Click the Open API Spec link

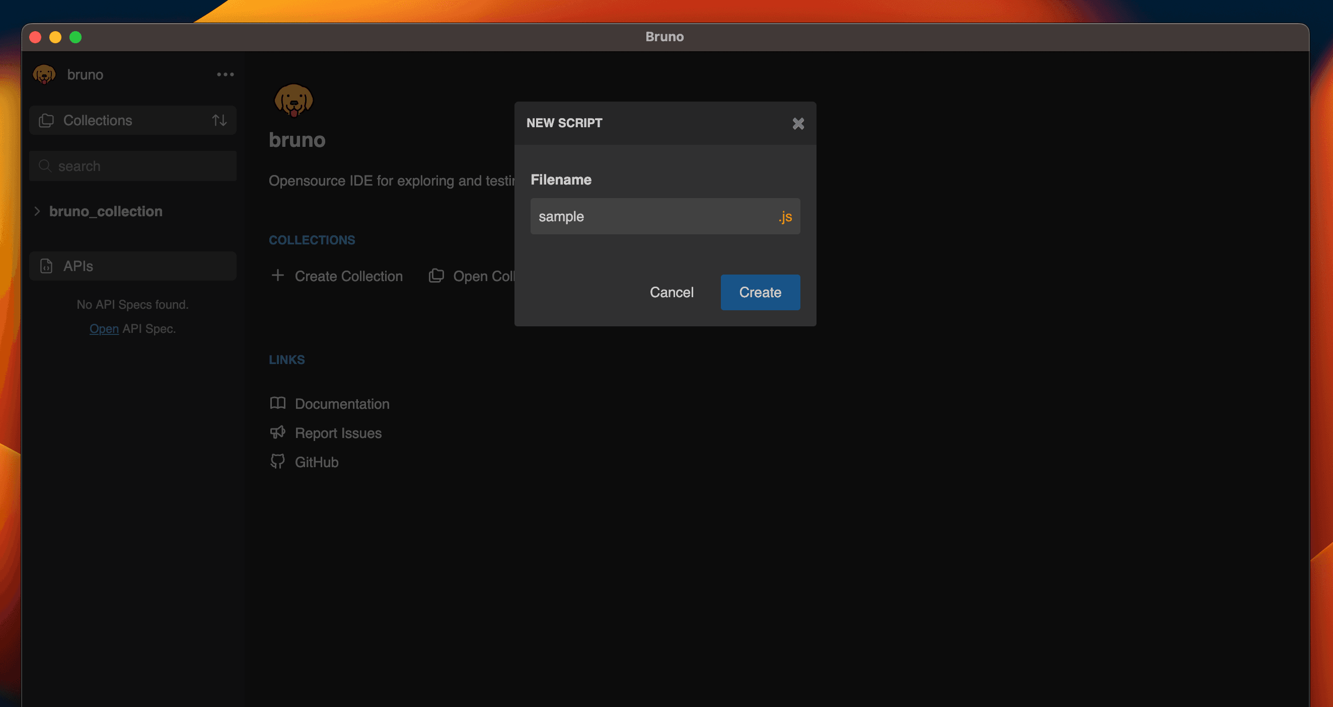104,329
